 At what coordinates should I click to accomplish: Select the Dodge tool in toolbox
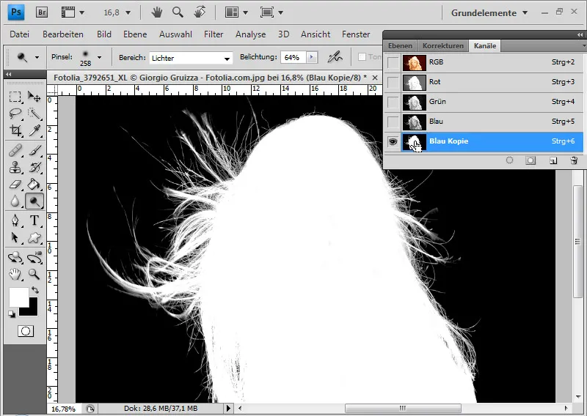click(34, 201)
